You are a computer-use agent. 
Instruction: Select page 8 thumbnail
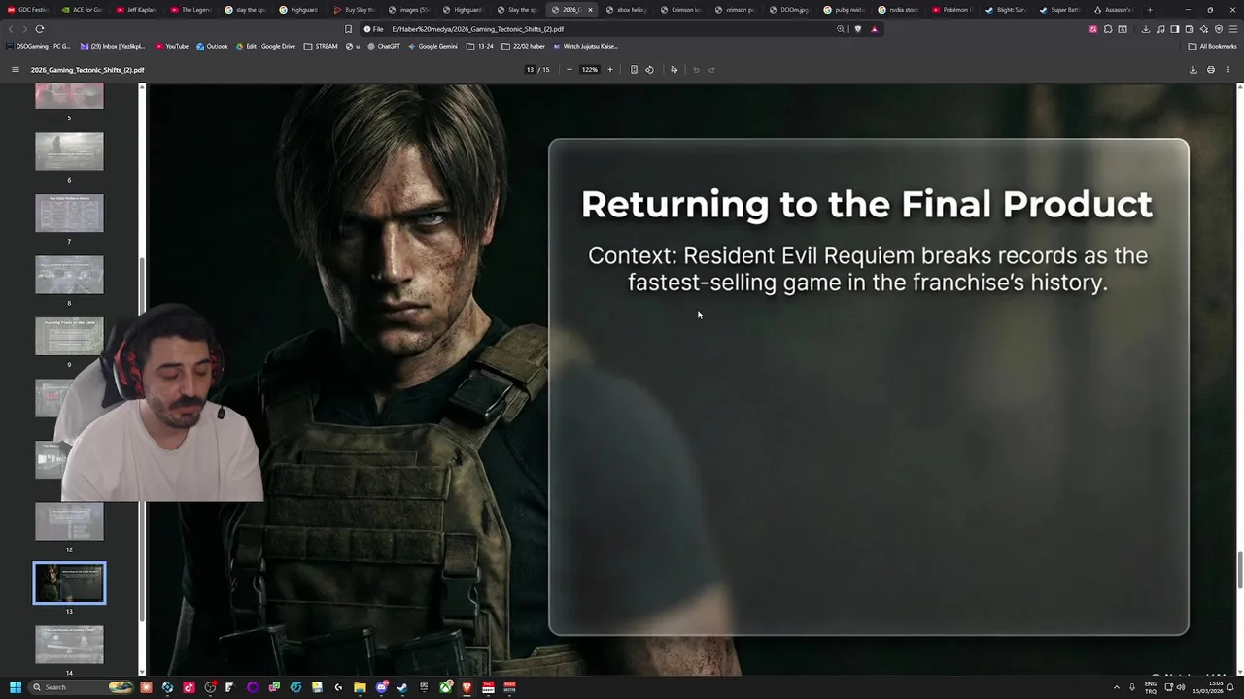(x=69, y=275)
